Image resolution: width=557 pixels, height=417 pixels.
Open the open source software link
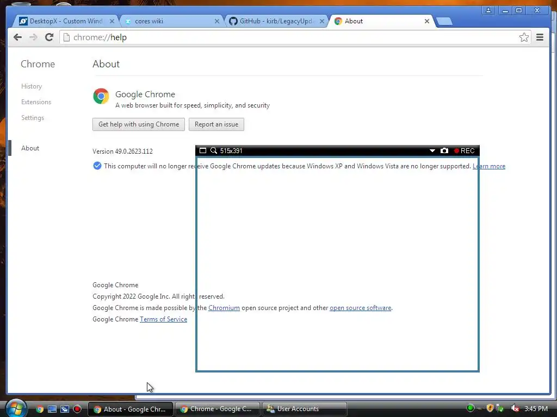[x=360, y=308]
